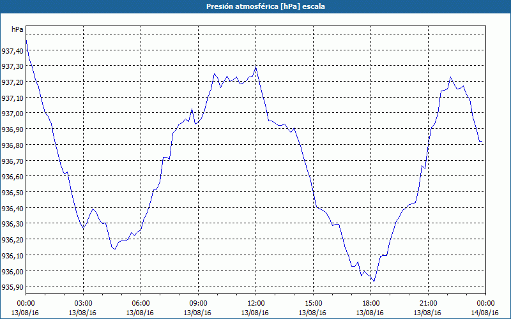
Task: Click the hPa unit label
Action: (17, 29)
